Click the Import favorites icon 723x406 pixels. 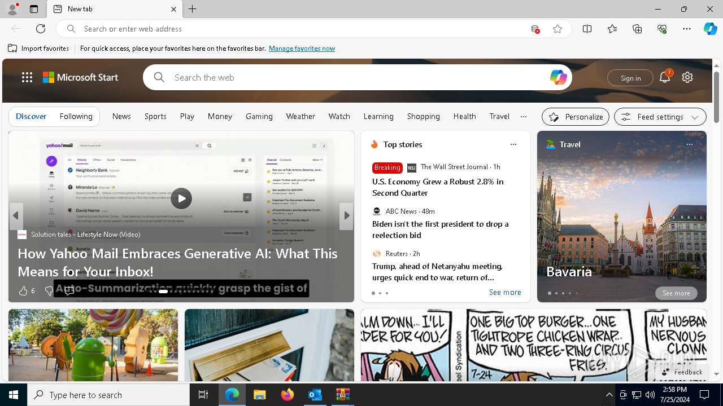12,48
